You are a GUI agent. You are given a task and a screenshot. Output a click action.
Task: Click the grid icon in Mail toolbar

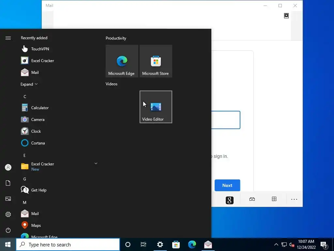click(274, 199)
